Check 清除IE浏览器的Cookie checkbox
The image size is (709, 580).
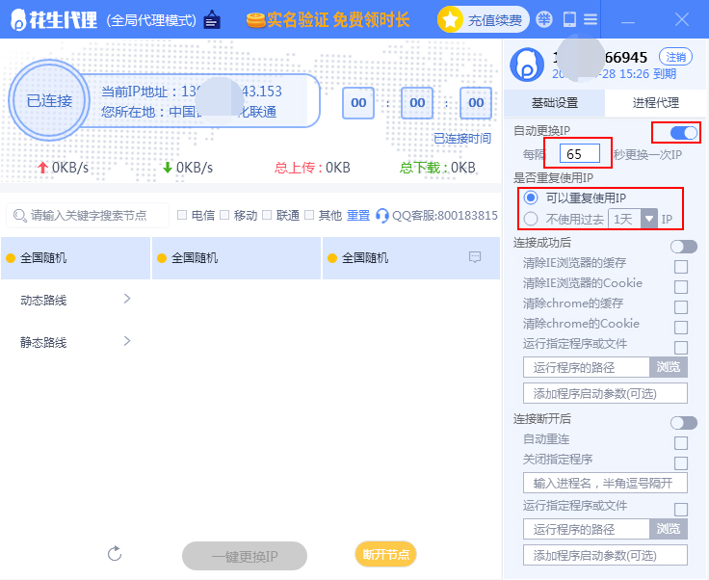(x=681, y=287)
